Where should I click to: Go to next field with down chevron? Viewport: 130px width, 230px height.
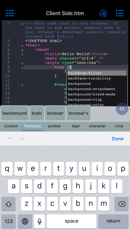click(x=22, y=138)
